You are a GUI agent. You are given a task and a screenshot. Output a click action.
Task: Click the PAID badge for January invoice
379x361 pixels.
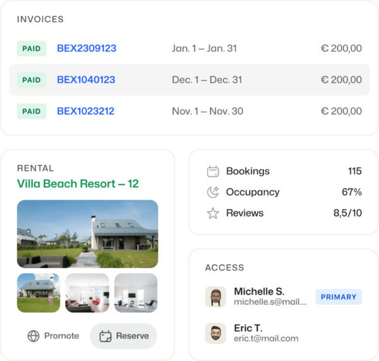pyautogui.click(x=32, y=48)
